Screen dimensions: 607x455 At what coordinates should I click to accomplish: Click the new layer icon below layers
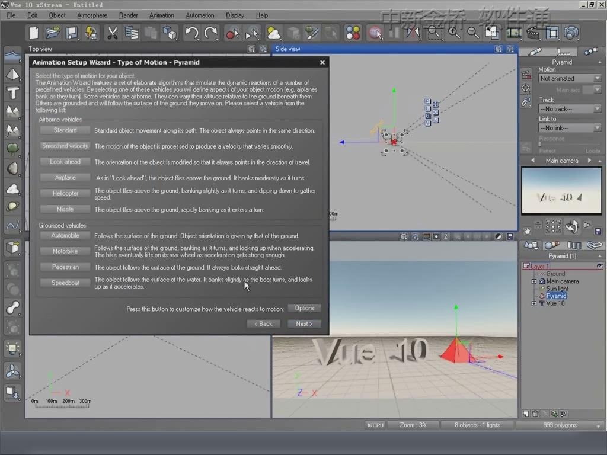(x=526, y=414)
